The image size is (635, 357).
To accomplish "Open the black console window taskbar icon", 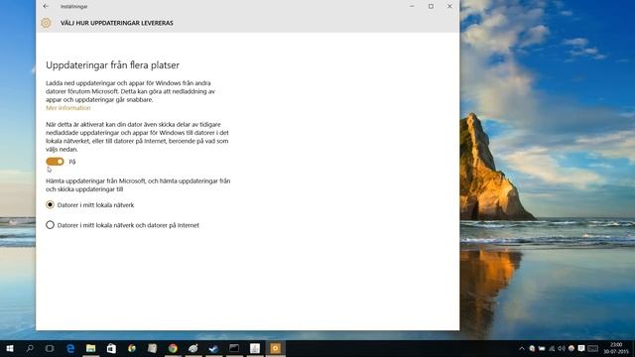I will tap(234, 348).
